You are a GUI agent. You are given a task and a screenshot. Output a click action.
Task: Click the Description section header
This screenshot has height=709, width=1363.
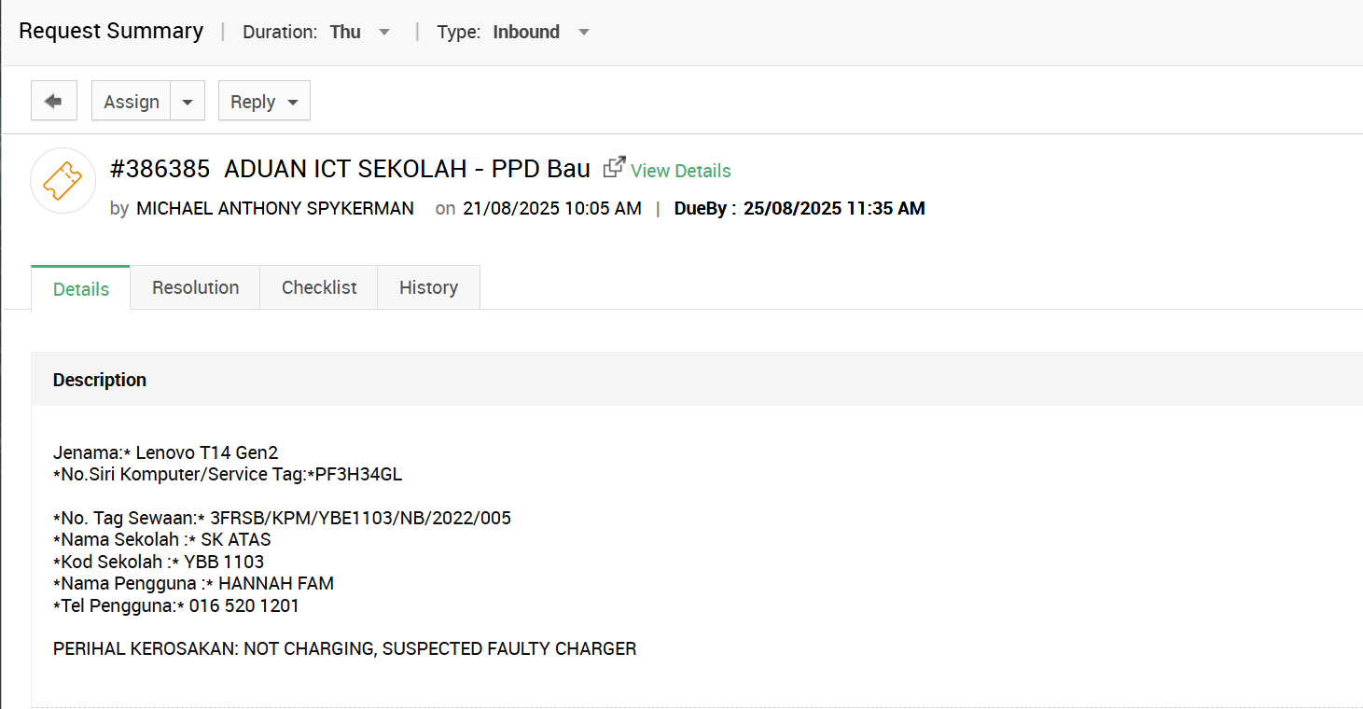(100, 380)
